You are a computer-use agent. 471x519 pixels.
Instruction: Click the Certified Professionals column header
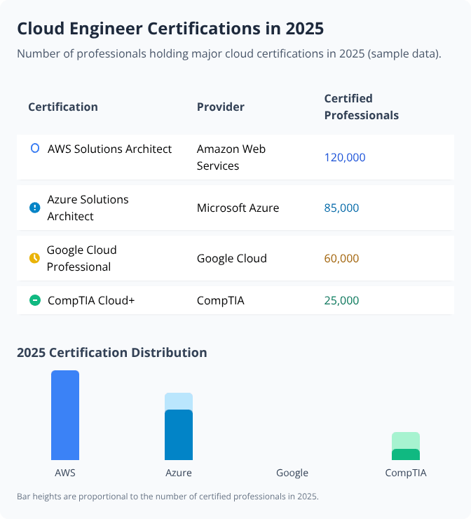pos(362,107)
